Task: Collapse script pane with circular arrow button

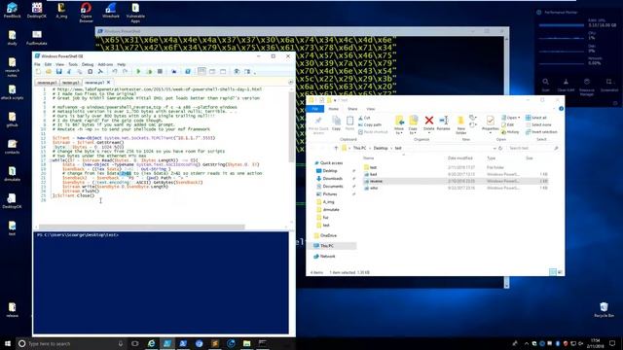Action: (x=290, y=82)
